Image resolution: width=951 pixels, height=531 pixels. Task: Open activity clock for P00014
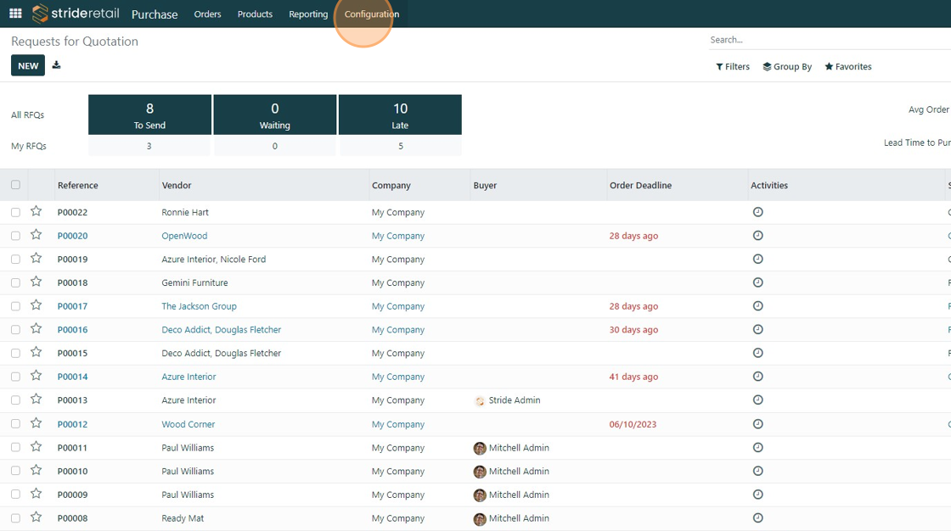(757, 377)
